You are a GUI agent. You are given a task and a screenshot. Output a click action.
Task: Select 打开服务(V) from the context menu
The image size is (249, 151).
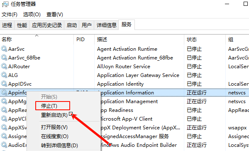point(54,127)
